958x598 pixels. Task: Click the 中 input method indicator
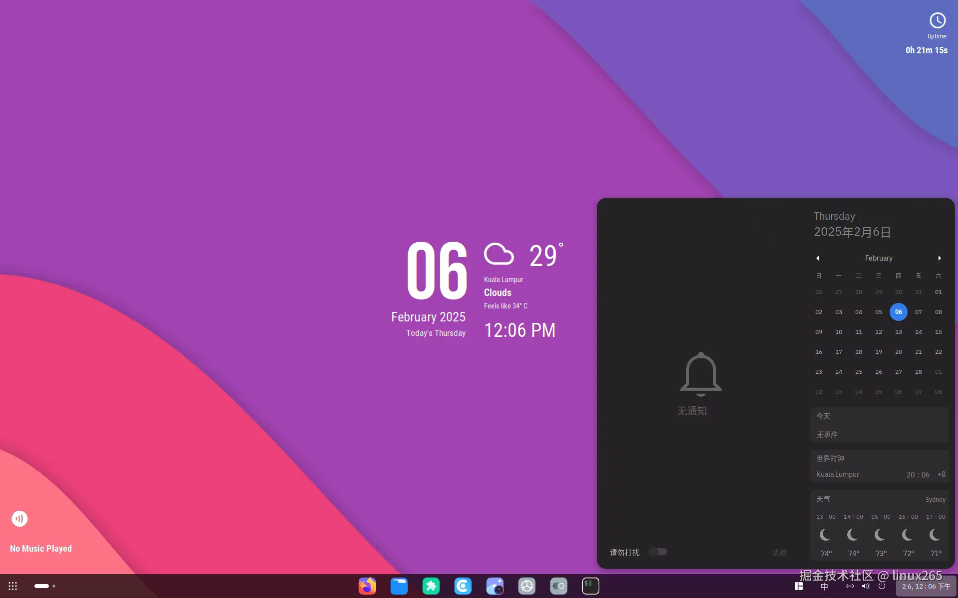point(824,586)
